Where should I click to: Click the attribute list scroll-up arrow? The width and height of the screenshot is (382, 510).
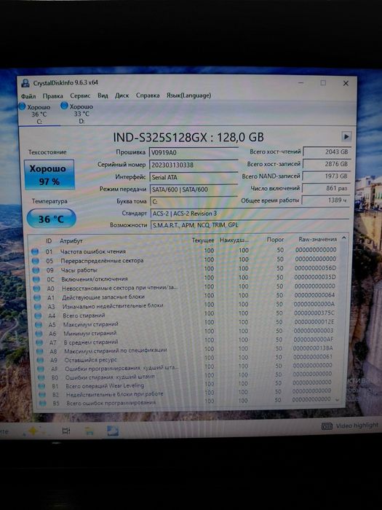(344, 238)
